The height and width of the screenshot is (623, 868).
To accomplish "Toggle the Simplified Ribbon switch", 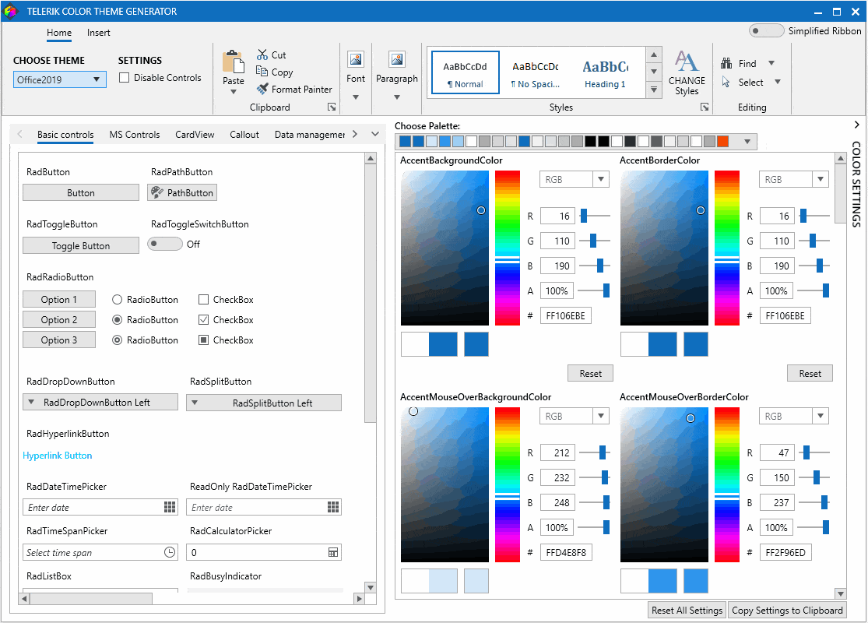I will [x=766, y=30].
